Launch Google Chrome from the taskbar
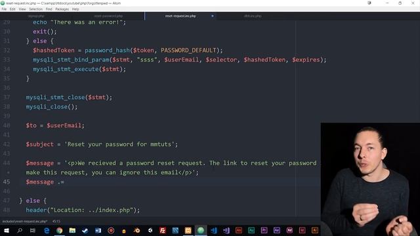 click(x=59, y=230)
